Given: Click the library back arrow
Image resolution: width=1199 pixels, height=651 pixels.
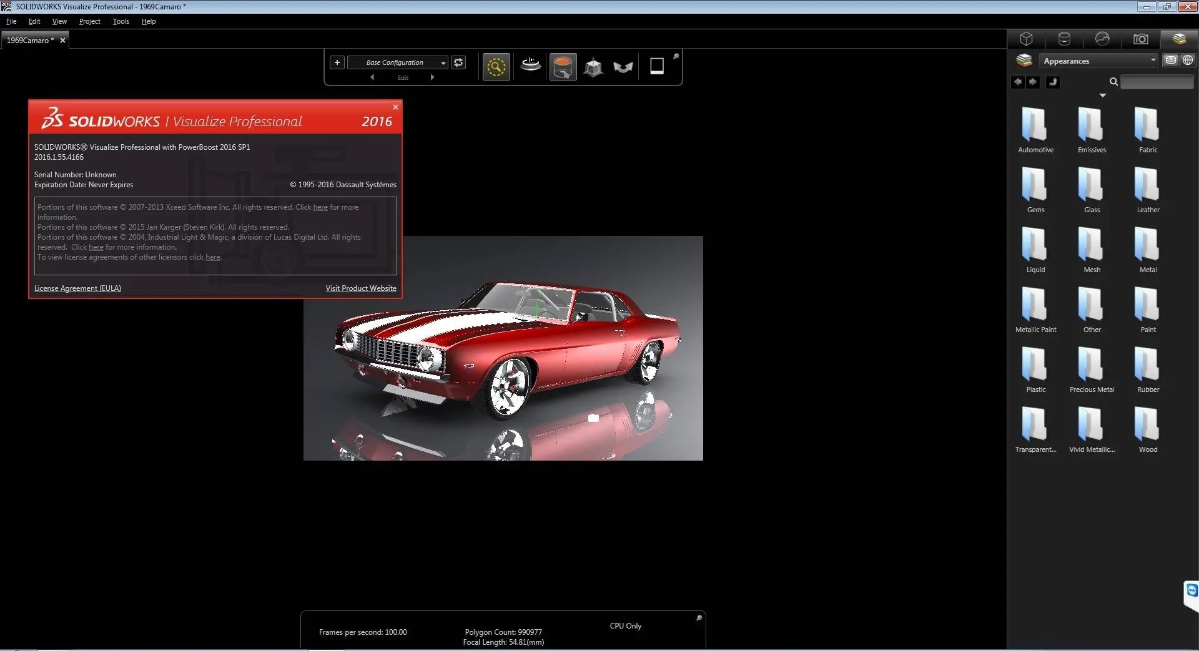Looking at the screenshot, I should [x=1018, y=82].
